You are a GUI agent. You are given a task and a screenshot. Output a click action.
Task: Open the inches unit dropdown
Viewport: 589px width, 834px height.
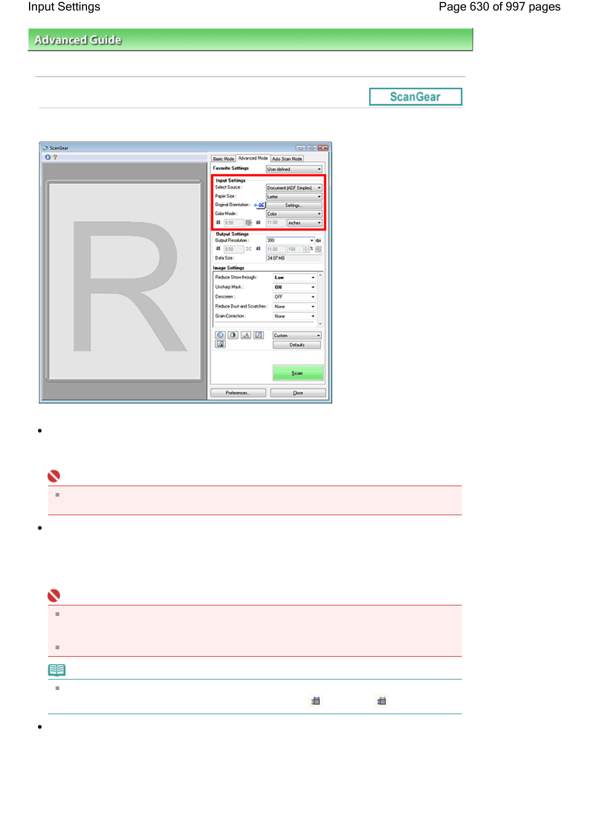[304, 223]
